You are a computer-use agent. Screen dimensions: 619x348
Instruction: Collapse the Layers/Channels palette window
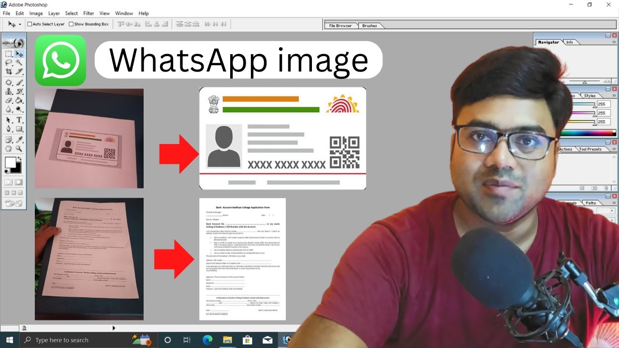pyautogui.click(x=608, y=196)
